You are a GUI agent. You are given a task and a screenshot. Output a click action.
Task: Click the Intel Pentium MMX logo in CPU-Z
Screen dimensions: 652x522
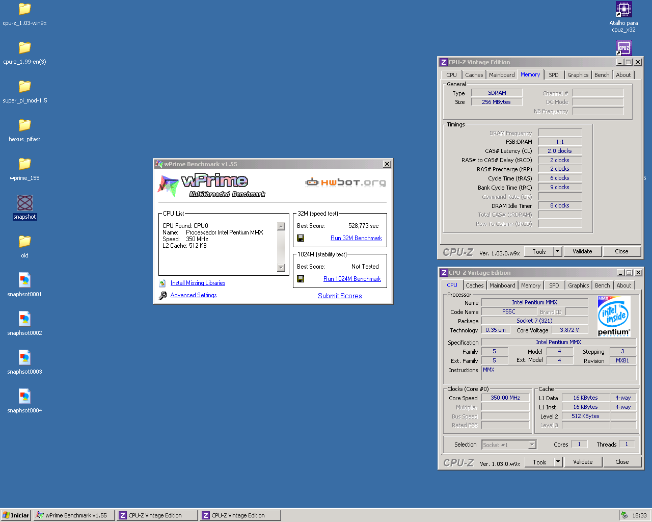coord(614,316)
